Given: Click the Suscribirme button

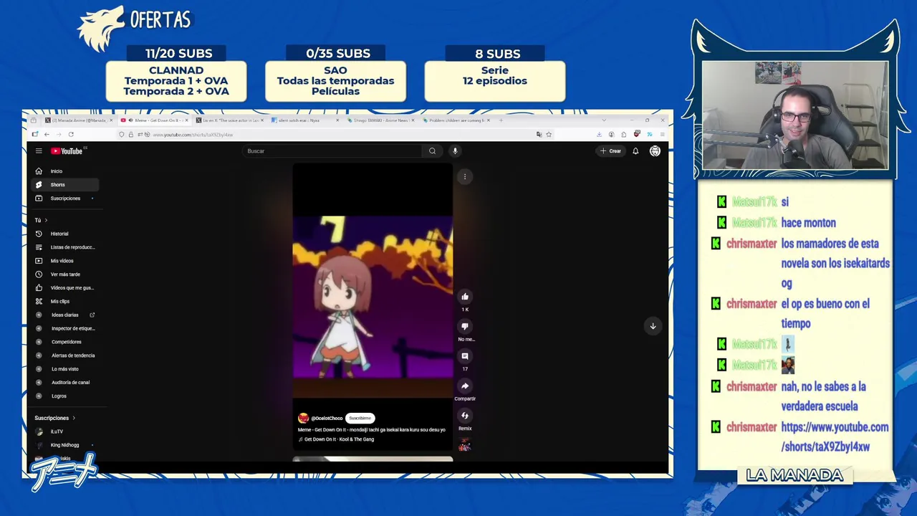Looking at the screenshot, I should (x=360, y=418).
